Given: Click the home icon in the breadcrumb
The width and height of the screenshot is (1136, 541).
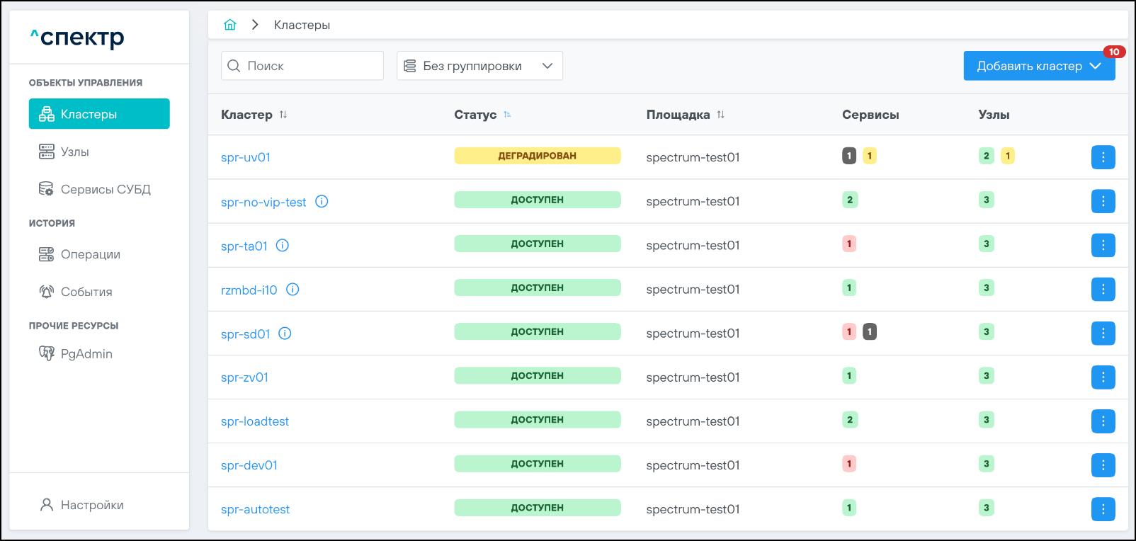Looking at the screenshot, I should click(229, 25).
